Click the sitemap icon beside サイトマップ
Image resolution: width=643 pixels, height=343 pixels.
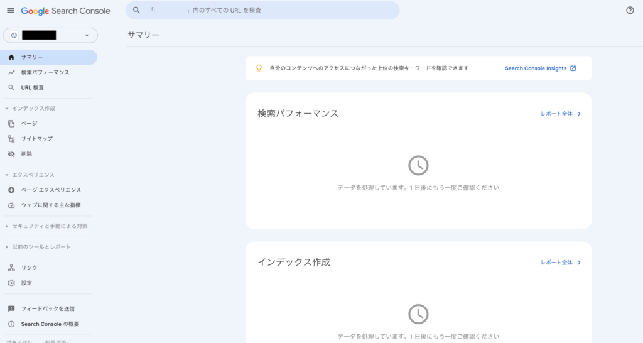11,139
